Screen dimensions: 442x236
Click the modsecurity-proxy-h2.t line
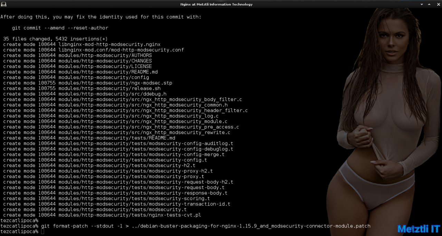click(108, 171)
